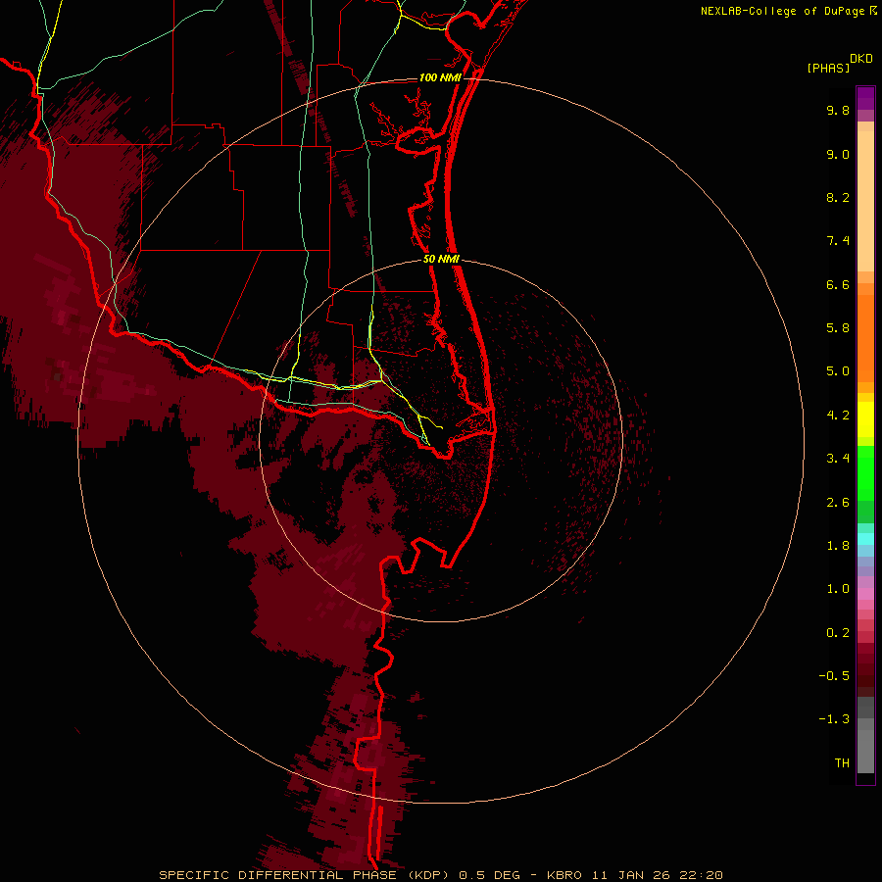Click the 9.8 value on color scale
The height and width of the screenshot is (882, 882).
[838, 110]
